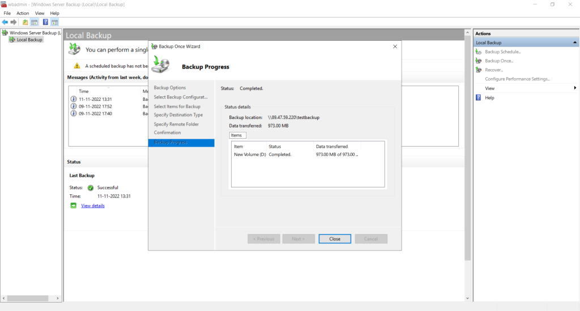Click the disabled Next button
Screen dimensions: 580x311
pyautogui.click(x=298, y=239)
